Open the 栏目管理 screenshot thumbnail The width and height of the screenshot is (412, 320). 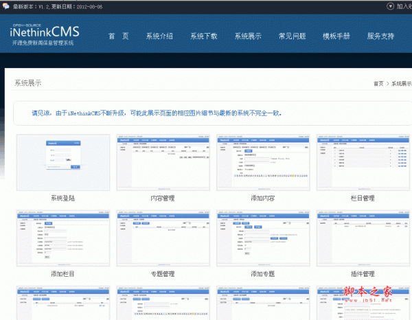pos(363,162)
